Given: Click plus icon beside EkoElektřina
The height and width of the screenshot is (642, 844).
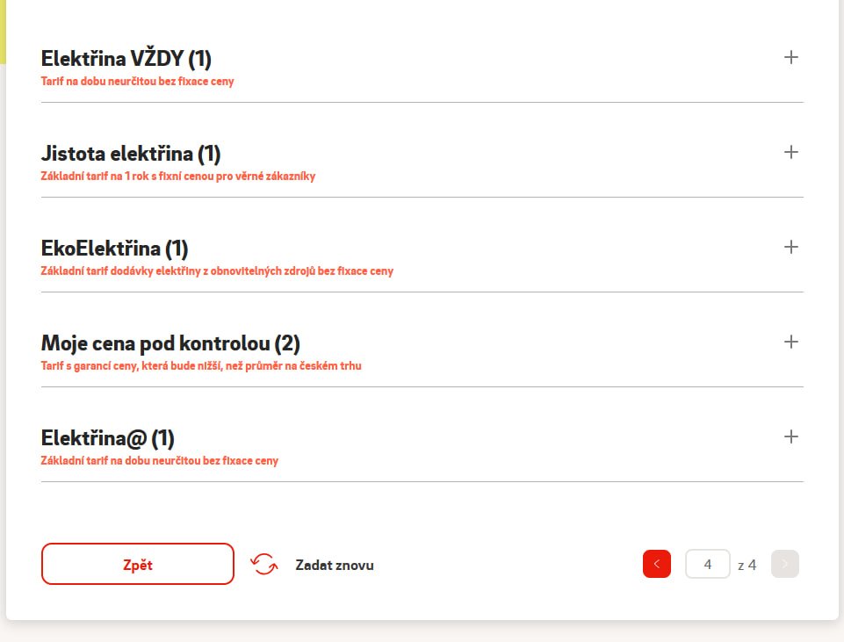Looking at the screenshot, I should pos(790,247).
